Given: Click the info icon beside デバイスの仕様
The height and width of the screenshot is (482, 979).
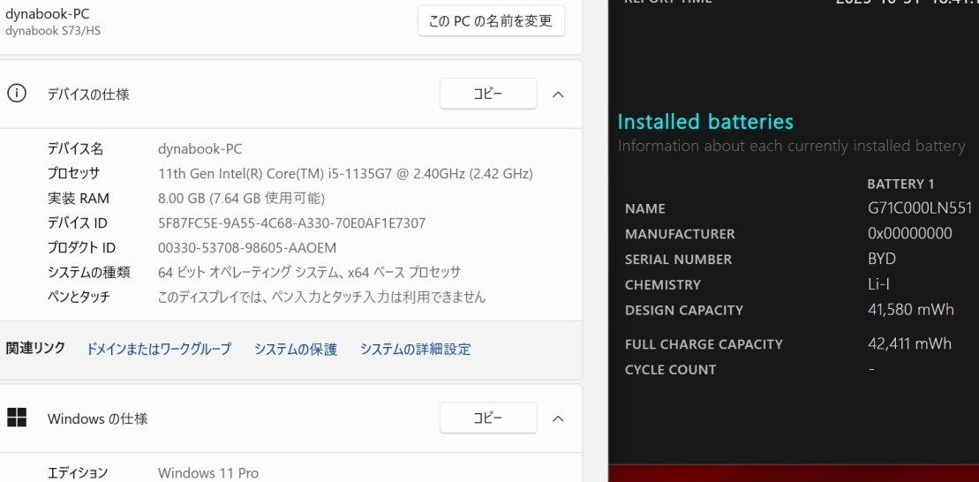Looking at the screenshot, I should pyautogui.click(x=16, y=94).
